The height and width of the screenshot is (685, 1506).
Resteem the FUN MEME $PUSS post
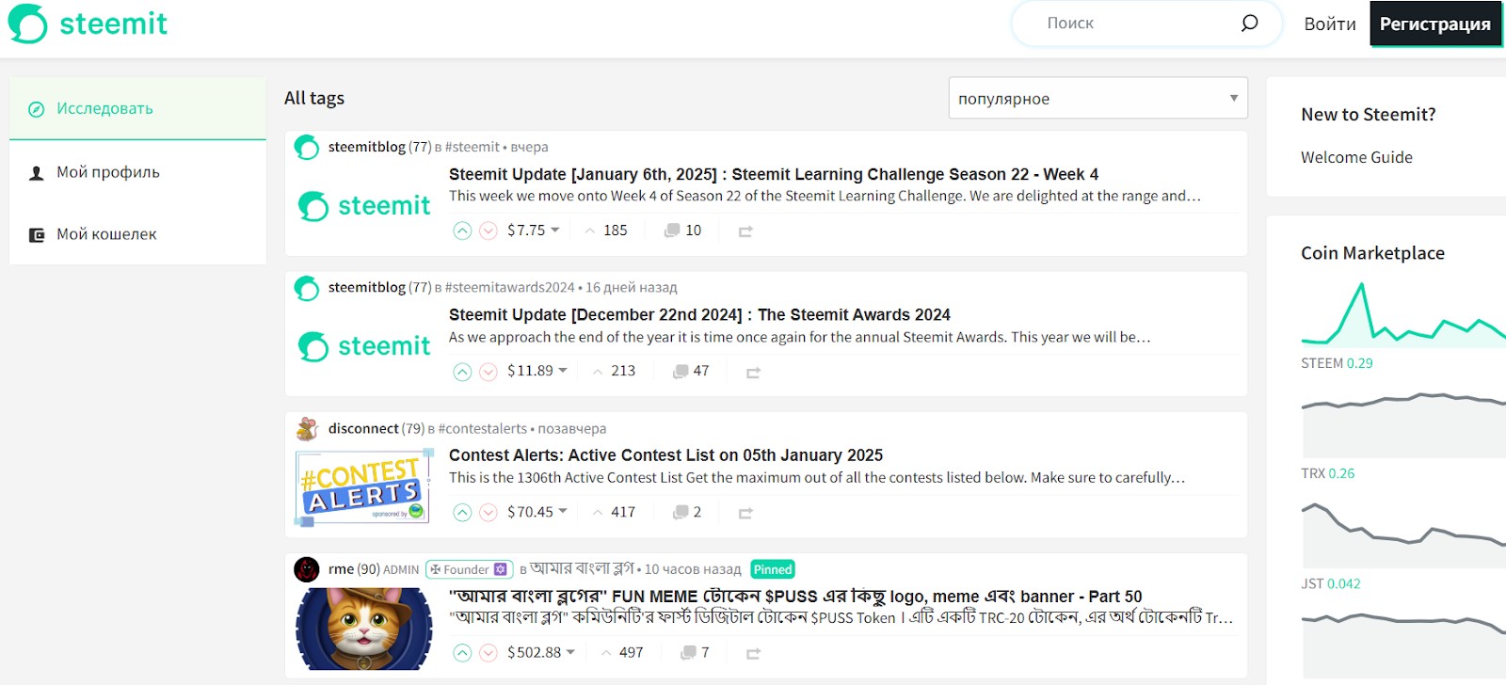[x=753, y=654]
